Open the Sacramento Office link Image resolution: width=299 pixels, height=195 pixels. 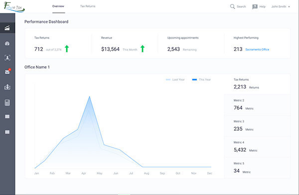tap(257, 50)
